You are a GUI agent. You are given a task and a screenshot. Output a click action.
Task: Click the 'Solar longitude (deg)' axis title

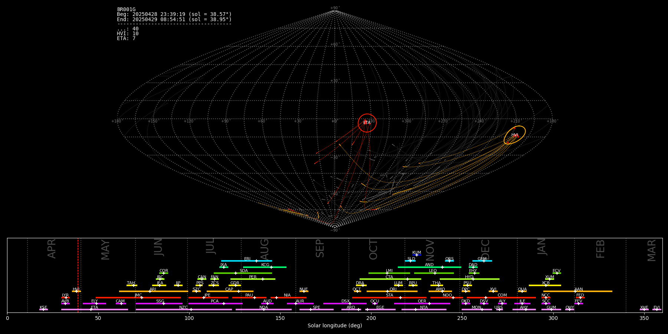(x=335, y=326)
